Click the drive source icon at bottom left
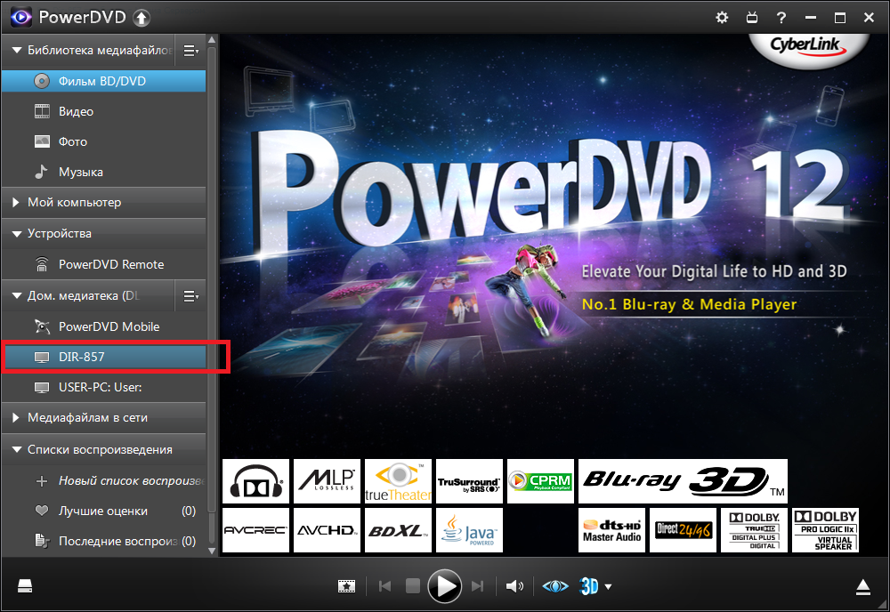Screen dimensions: 890x612 (25, 586)
